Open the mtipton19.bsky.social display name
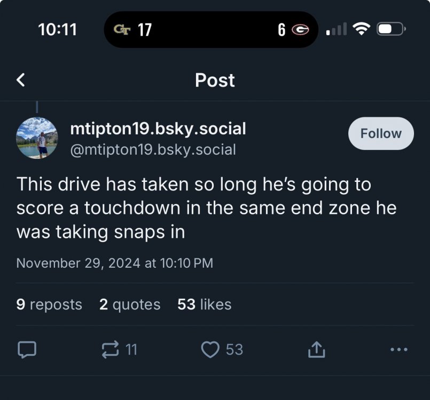The height and width of the screenshot is (400, 430). (158, 129)
